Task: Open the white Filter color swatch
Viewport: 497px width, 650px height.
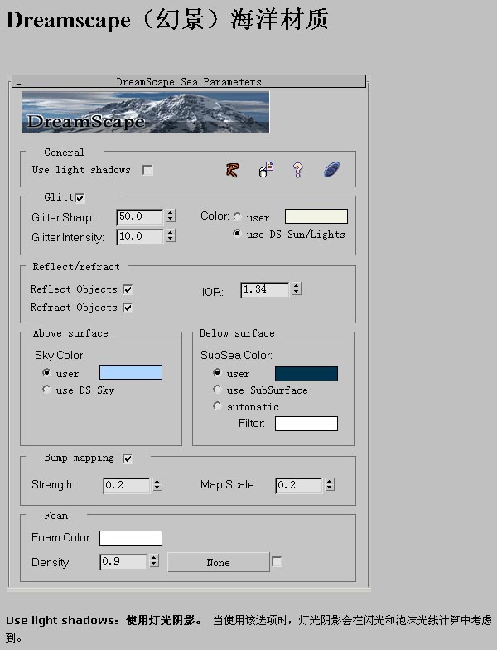Action: [306, 424]
